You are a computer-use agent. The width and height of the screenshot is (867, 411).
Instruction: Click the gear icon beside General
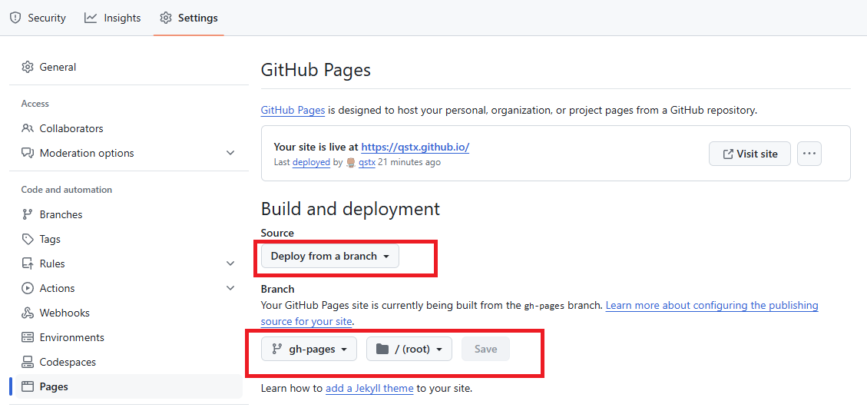27,67
